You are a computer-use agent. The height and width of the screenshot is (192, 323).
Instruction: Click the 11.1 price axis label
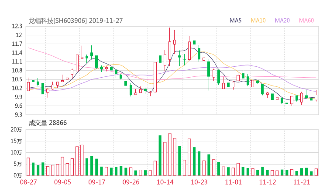point(17,62)
